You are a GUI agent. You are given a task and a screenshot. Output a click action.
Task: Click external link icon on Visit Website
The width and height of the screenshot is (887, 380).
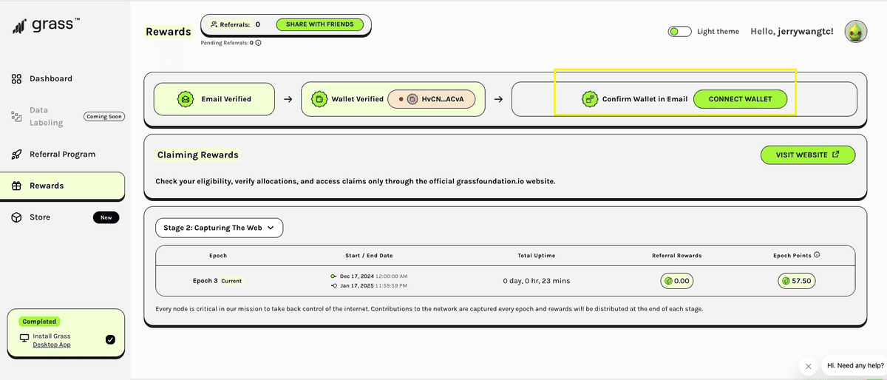pos(835,155)
